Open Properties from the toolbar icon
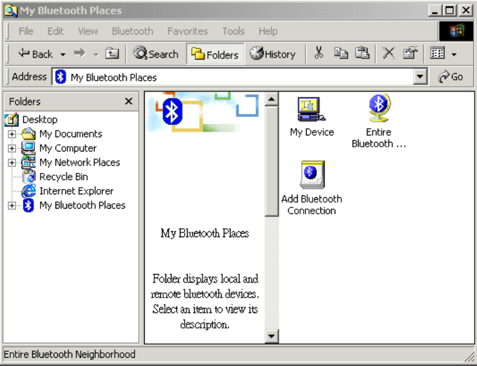The height and width of the screenshot is (366, 477). 410,53
